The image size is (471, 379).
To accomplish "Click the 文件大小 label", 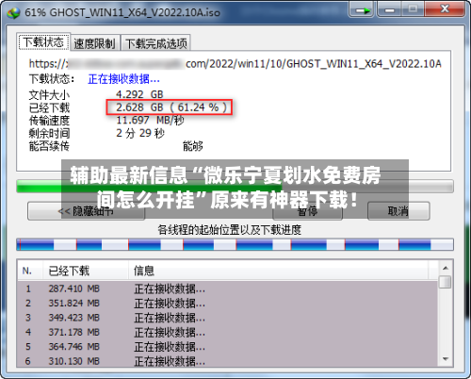I will [x=49, y=94].
